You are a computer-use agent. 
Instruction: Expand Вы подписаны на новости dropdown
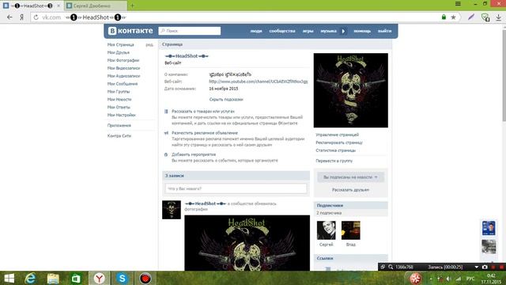[350, 177]
